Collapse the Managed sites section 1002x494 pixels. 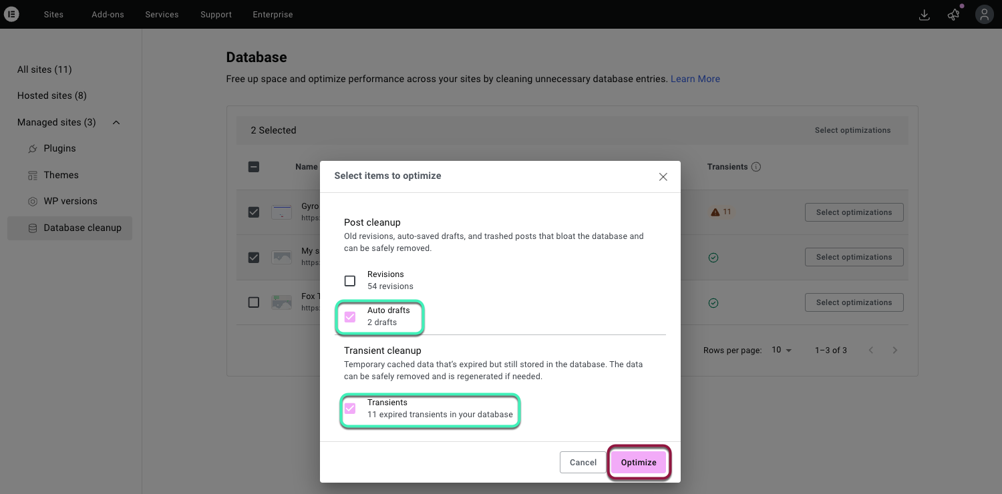tap(116, 123)
